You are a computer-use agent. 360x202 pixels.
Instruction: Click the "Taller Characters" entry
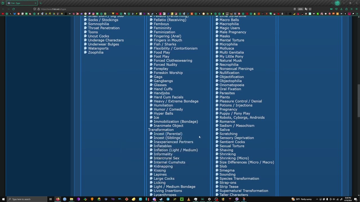234,195
